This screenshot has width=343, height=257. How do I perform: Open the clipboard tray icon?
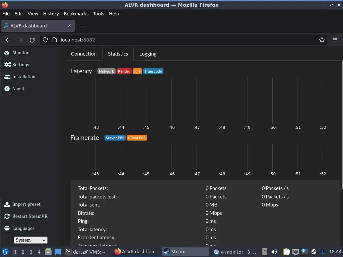[x=286, y=252]
